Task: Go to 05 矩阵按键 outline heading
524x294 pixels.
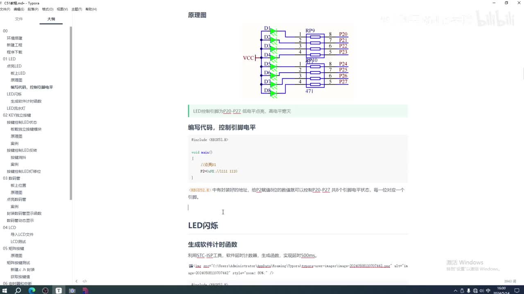Action: coord(14,248)
